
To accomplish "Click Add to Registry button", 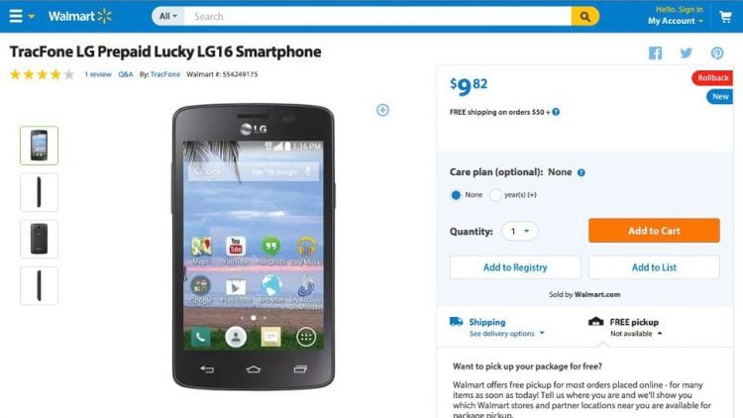I will (x=515, y=267).
